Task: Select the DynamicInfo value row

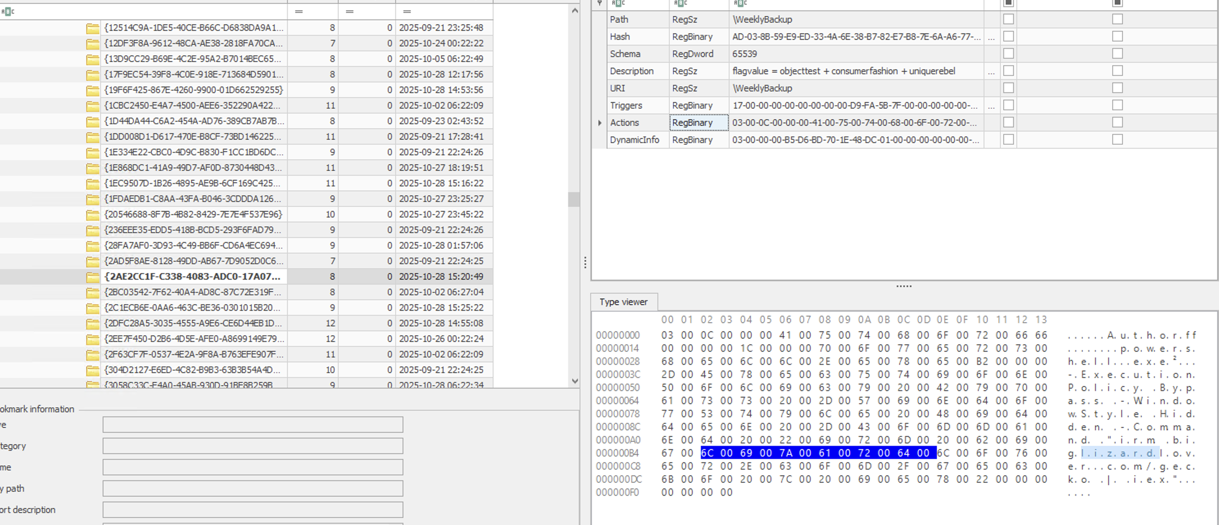Action: (634, 140)
